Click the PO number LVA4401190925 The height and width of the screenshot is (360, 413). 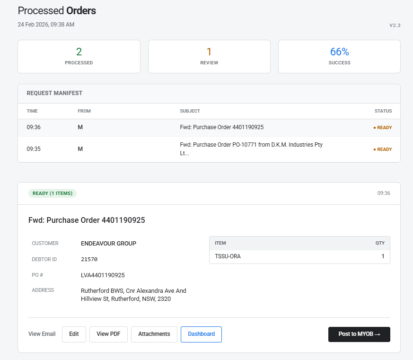[103, 275]
